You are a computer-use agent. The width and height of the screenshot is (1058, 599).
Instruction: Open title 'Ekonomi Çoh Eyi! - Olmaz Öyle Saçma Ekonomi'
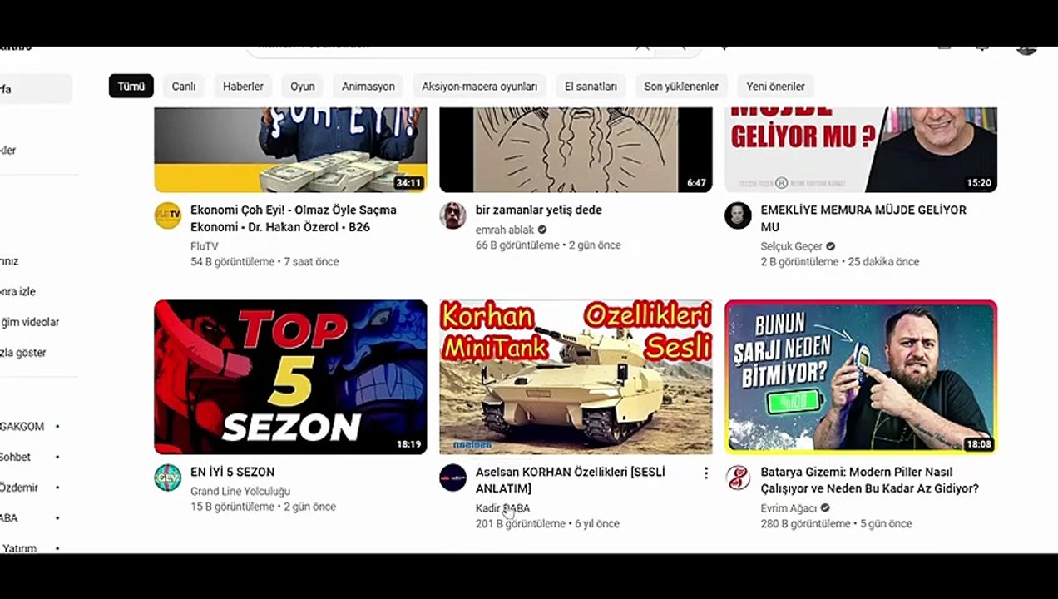(x=293, y=218)
